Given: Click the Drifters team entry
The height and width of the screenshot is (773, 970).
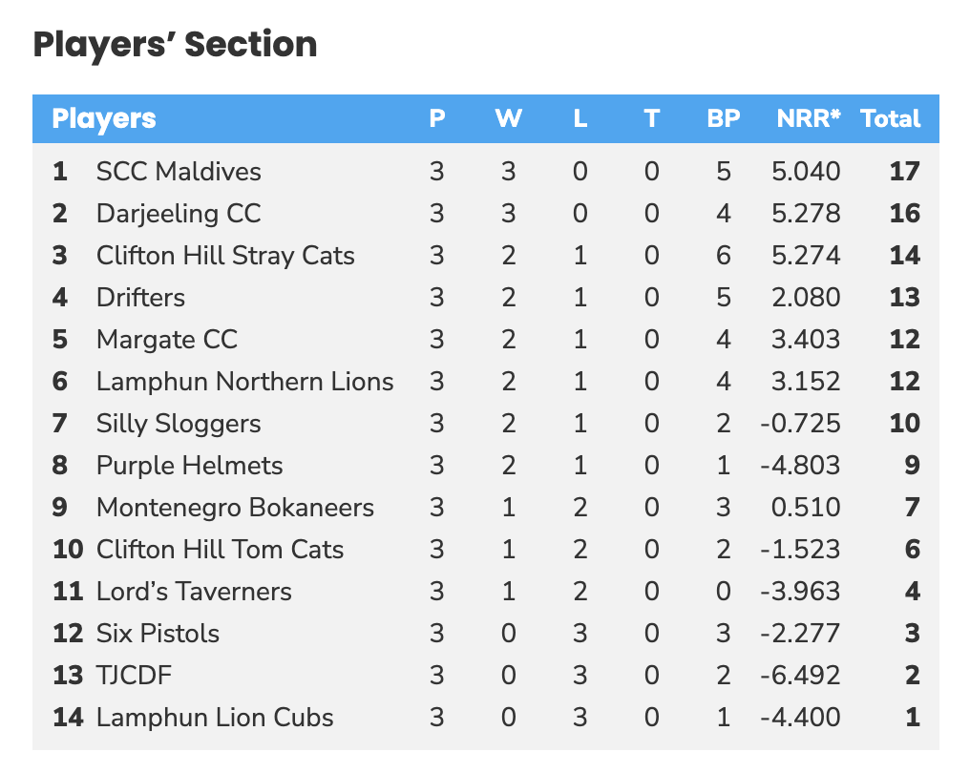Looking at the screenshot, I should coord(140,298).
